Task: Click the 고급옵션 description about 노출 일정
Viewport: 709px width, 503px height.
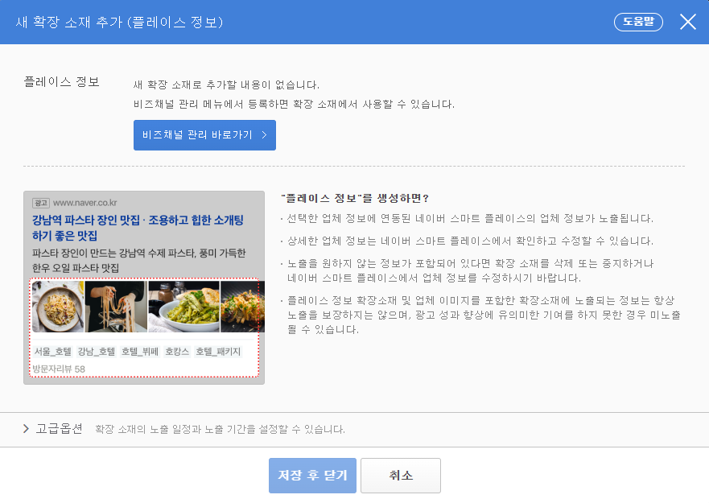Action: pos(220,429)
